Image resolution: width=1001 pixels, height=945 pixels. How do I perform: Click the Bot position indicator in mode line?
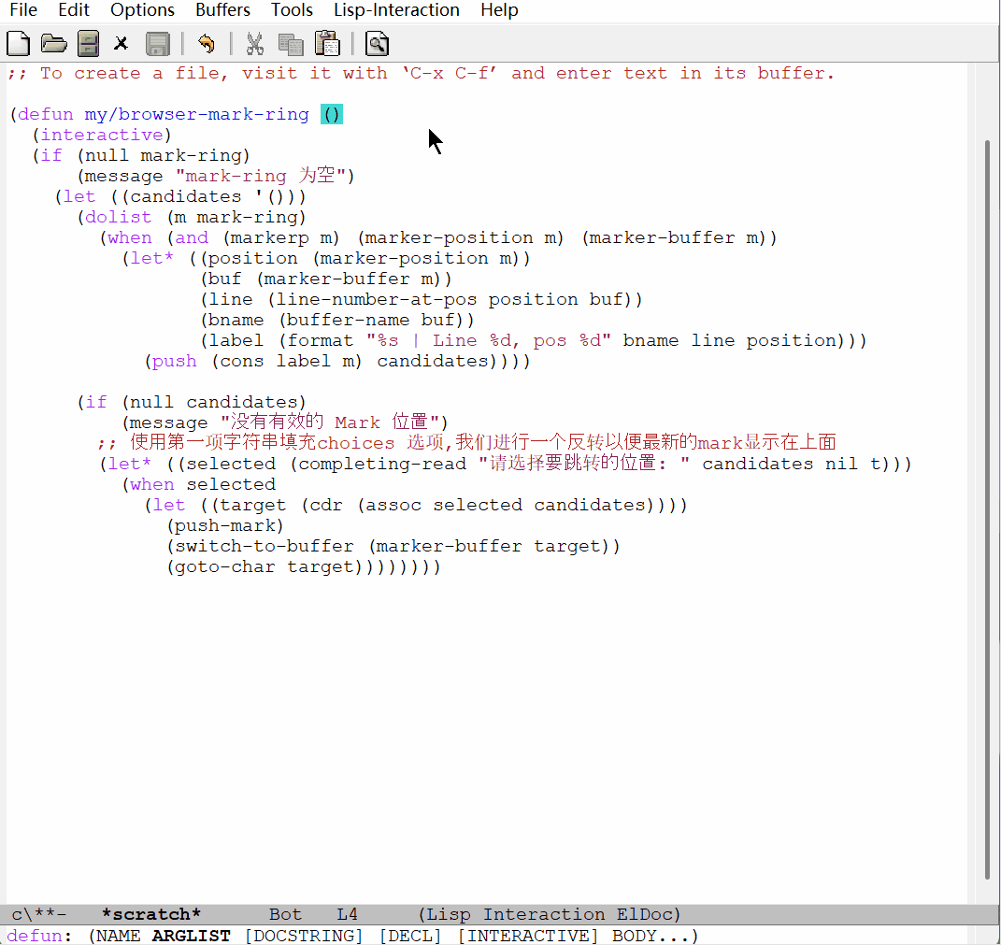point(285,914)
